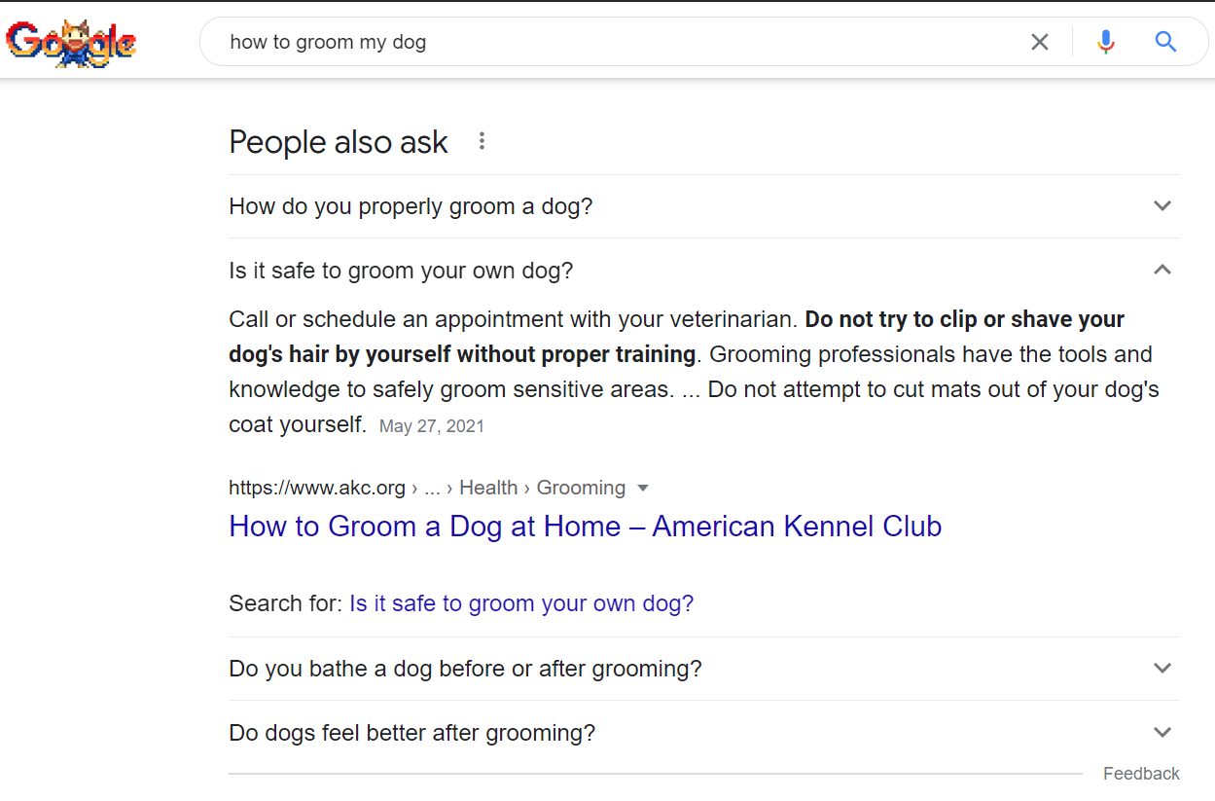
Task: Click the Feedback link below the questions
Action: point(1141,774)
